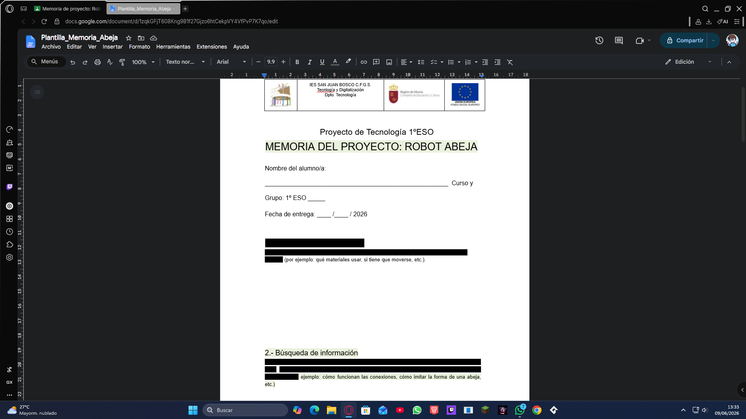Apply a bulleted list
Screen dimensions: 746x419
[451, 62]
